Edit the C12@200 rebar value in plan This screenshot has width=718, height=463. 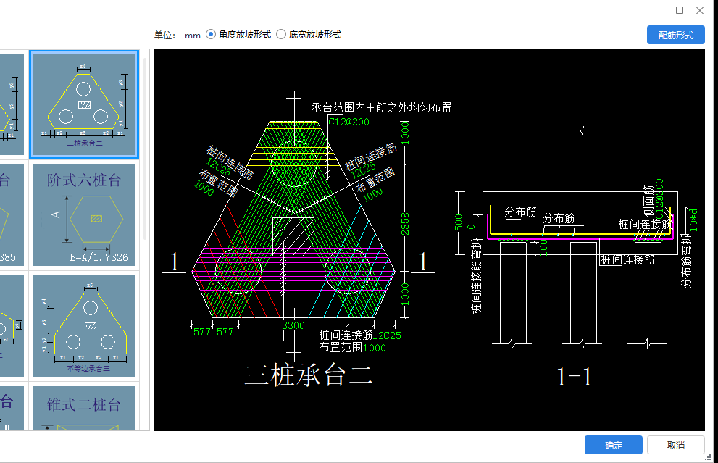click(349, 122)
